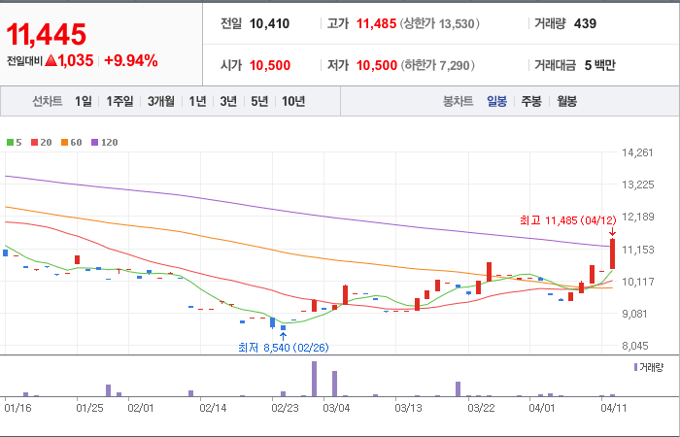
Task: Click the 봉차트 label
Action: pyautogui.click(x=458, y=101)
